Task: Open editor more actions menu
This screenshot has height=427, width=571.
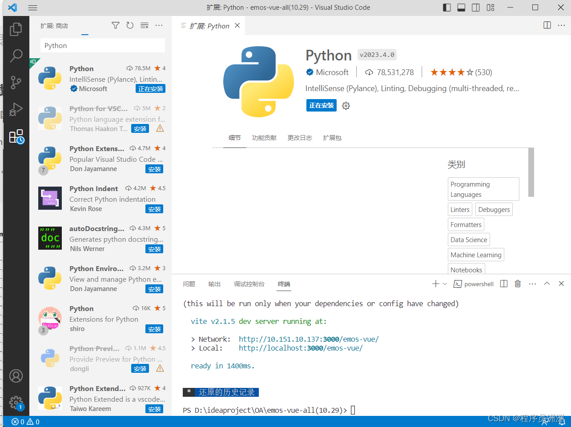Action: [561, 25]
